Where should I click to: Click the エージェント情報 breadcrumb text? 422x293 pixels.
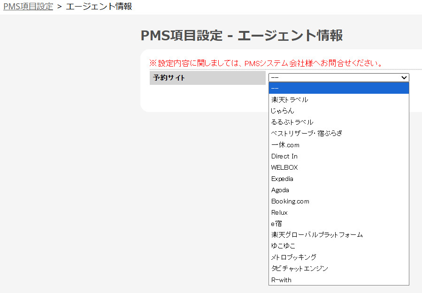coord(99,6)
